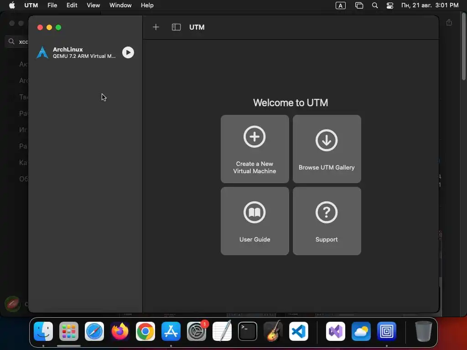Open the Window menu

(x=120, y=5)
